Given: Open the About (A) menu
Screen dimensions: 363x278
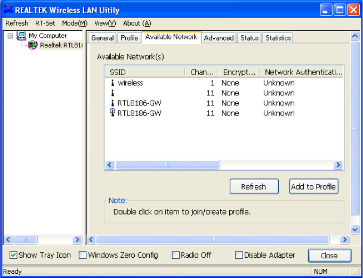Looking at the screenshot, I should click(x=137, y=23).
